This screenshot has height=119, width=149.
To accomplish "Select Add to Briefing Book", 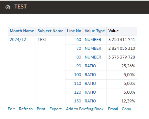I will [85, 109].
